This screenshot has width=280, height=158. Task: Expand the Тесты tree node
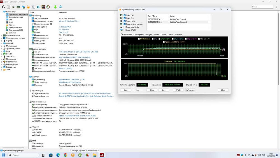tap(1, 70)
